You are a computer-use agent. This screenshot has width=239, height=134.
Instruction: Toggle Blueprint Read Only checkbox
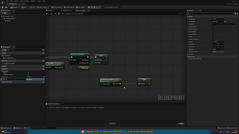tap(213, 29)
